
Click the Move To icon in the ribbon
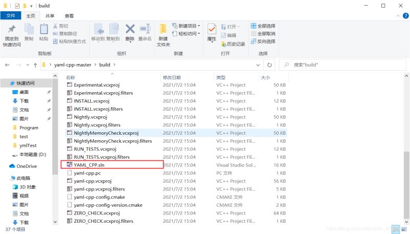[98, 31]
